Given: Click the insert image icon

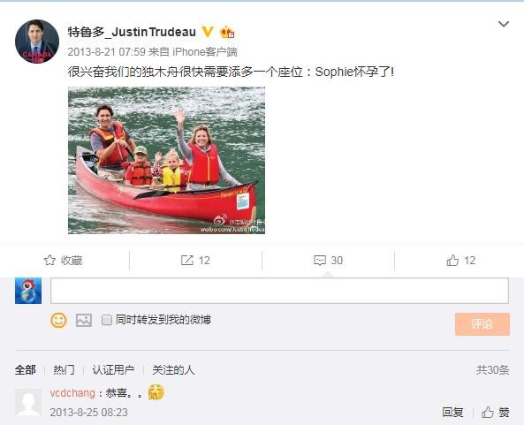Looking at the screenshot, I should click(x=84, y=320).
